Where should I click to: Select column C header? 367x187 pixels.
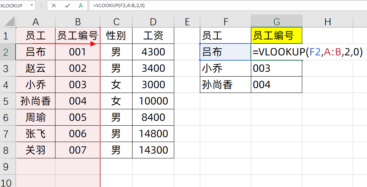(x=116, y=22)
